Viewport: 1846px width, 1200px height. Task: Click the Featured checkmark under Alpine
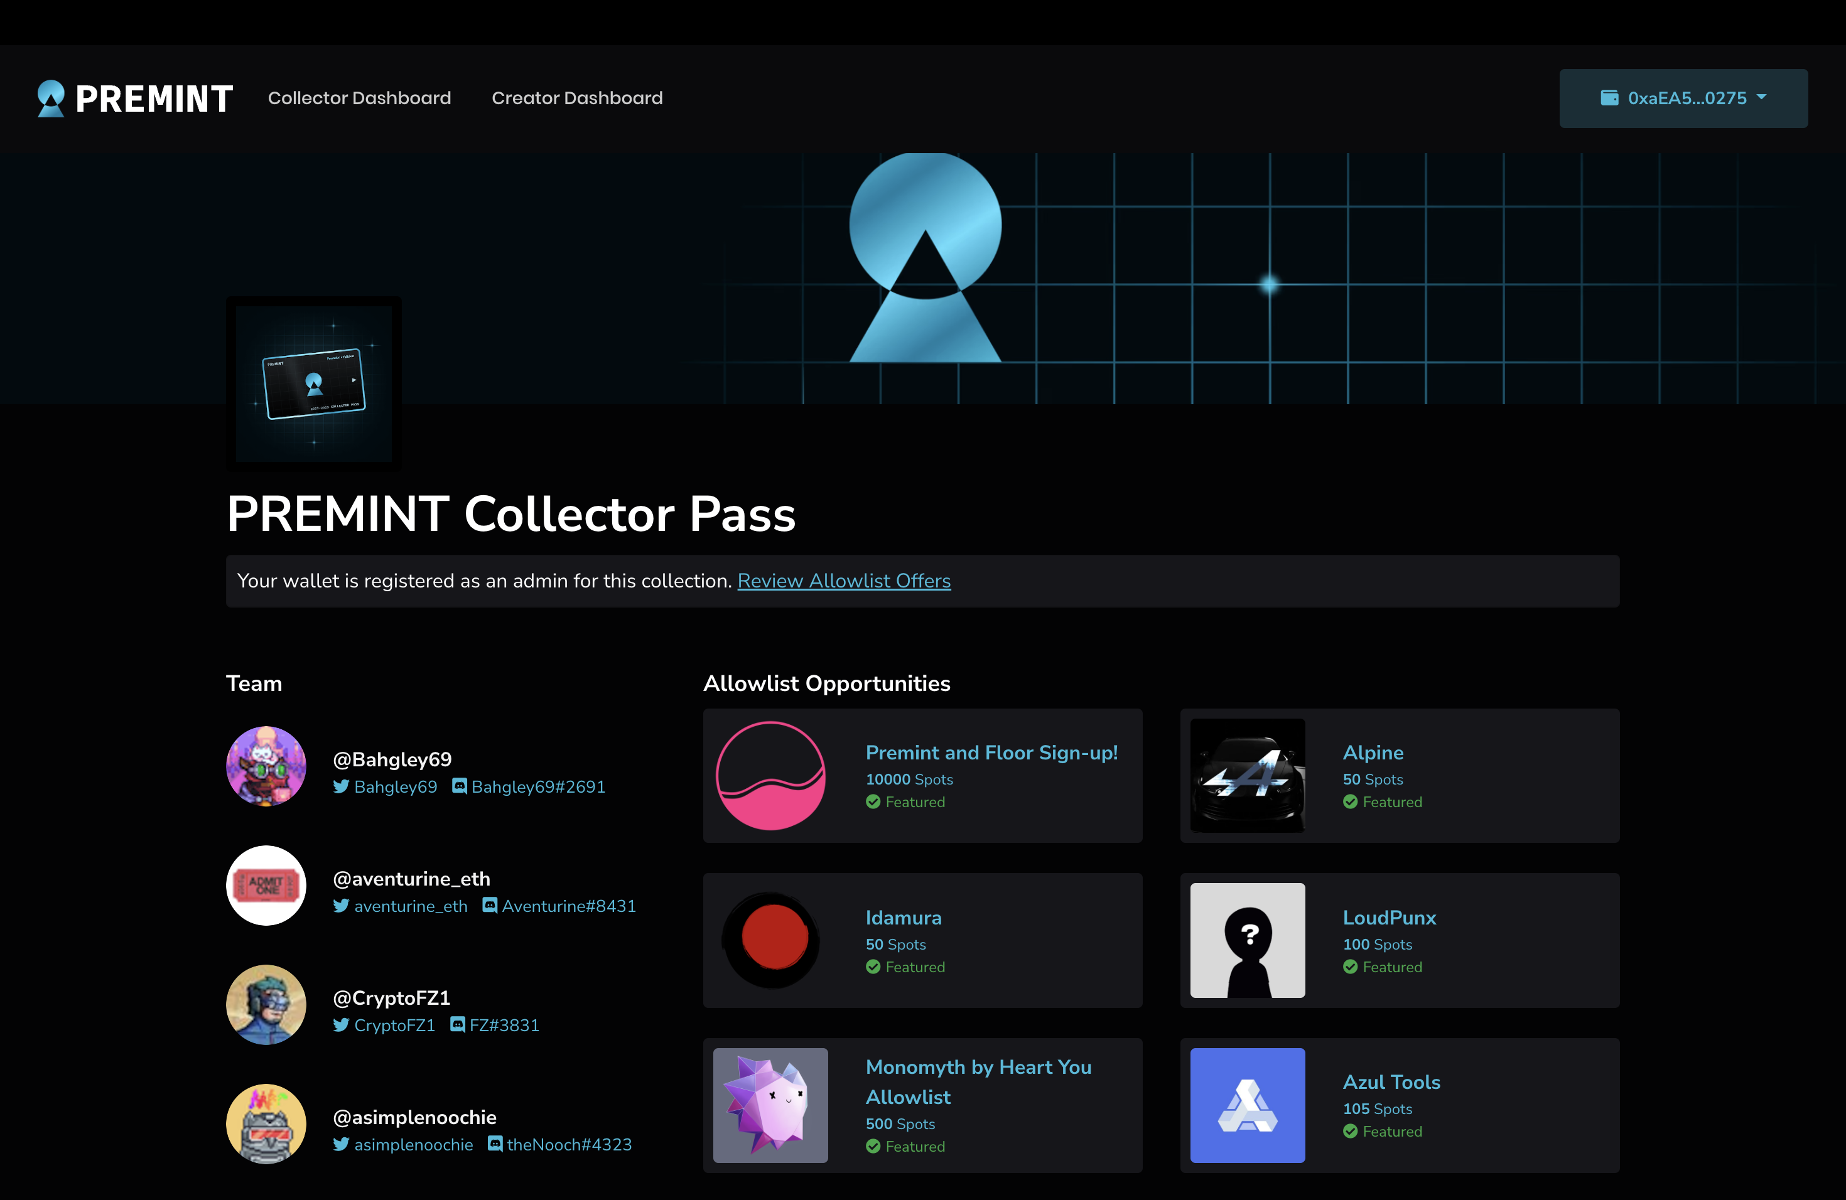(x=1351, y=802)
